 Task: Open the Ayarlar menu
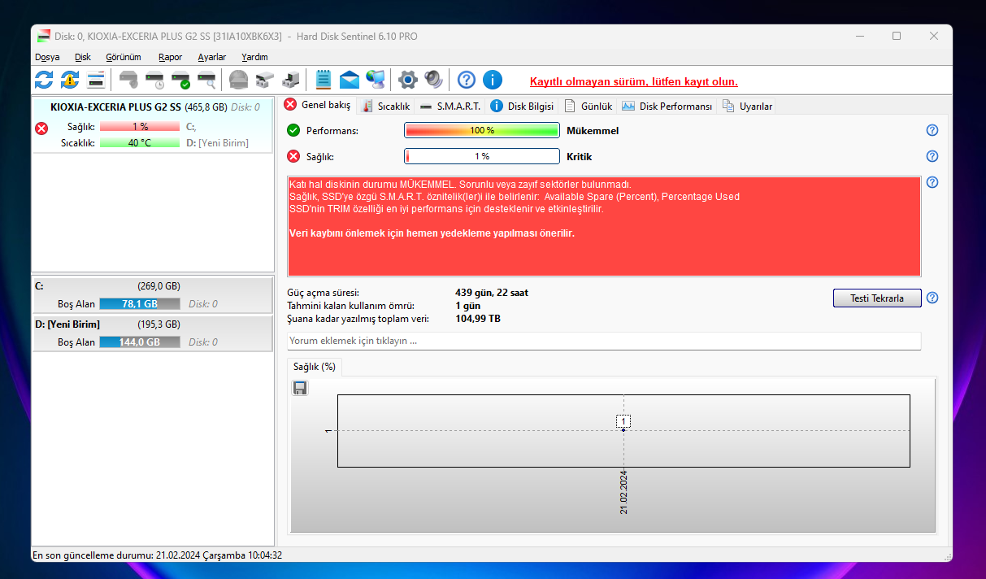(x=212, y=57)
